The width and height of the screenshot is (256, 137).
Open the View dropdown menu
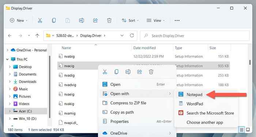[x=156, y=21]
